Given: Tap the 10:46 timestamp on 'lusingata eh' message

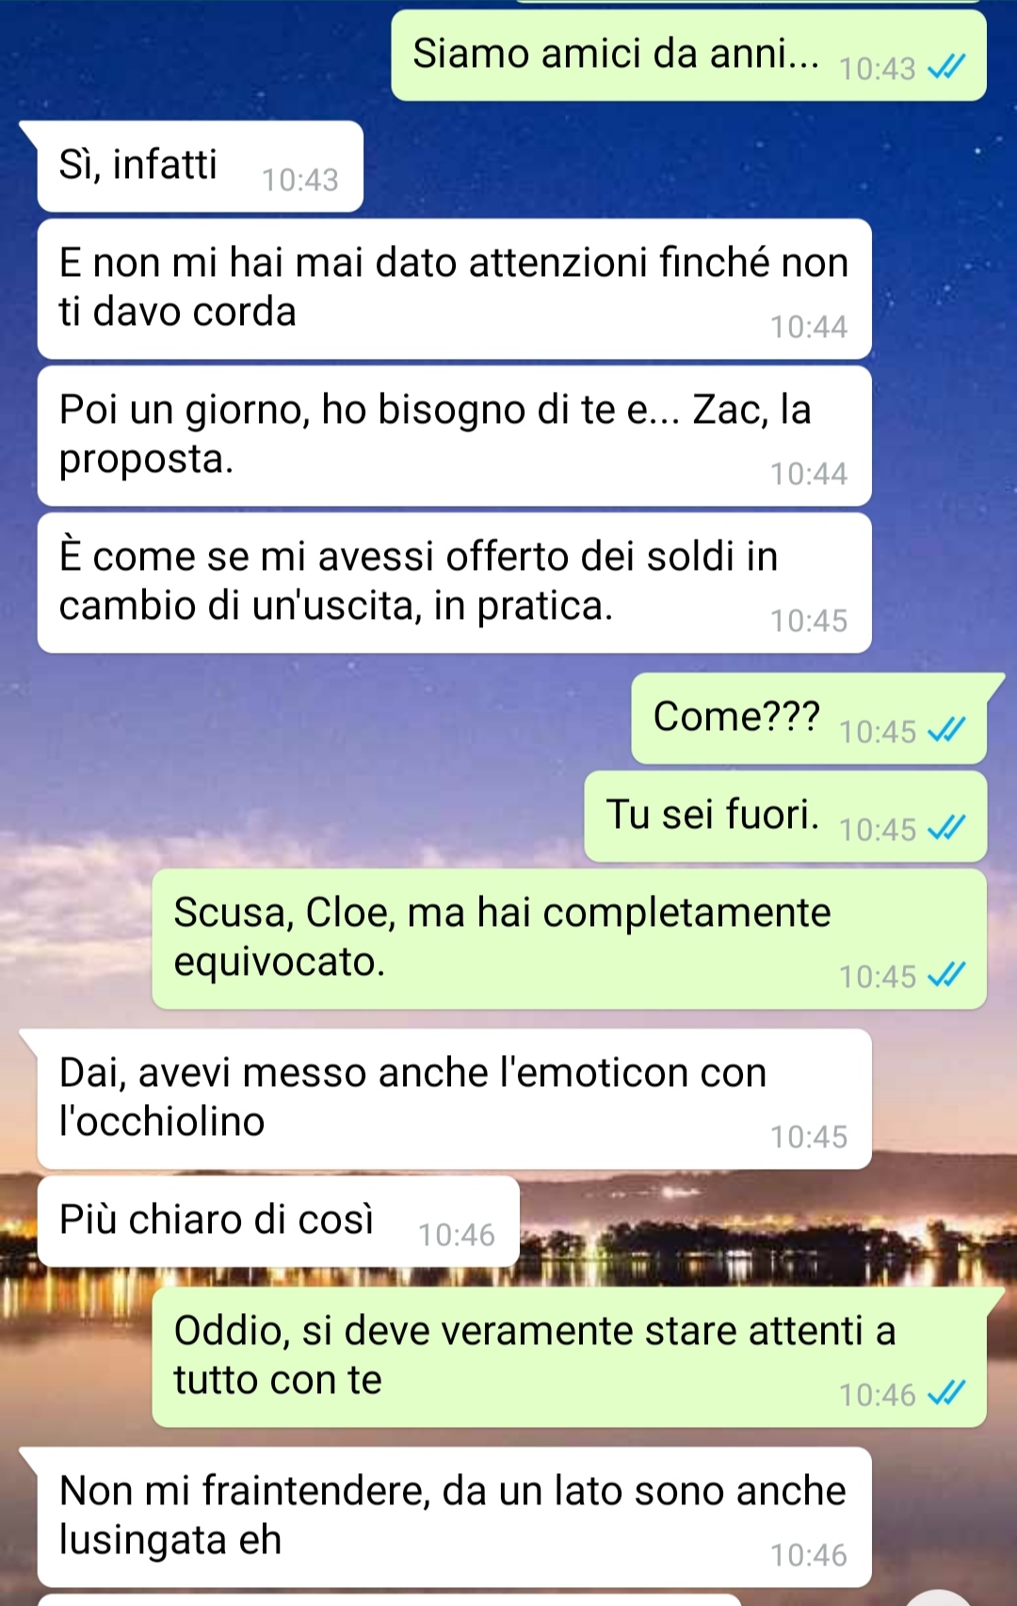Looking at the screenshot, I should tap(809, 1555).
